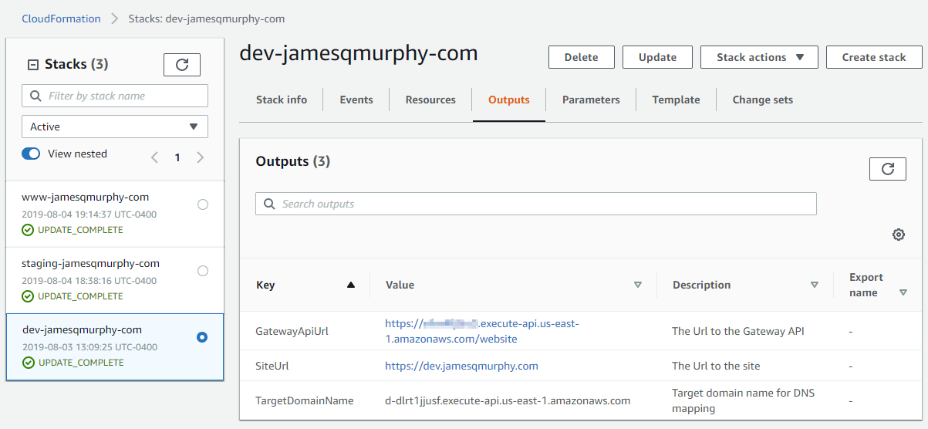Refresh the Stacks list

(x=182, y=65)
